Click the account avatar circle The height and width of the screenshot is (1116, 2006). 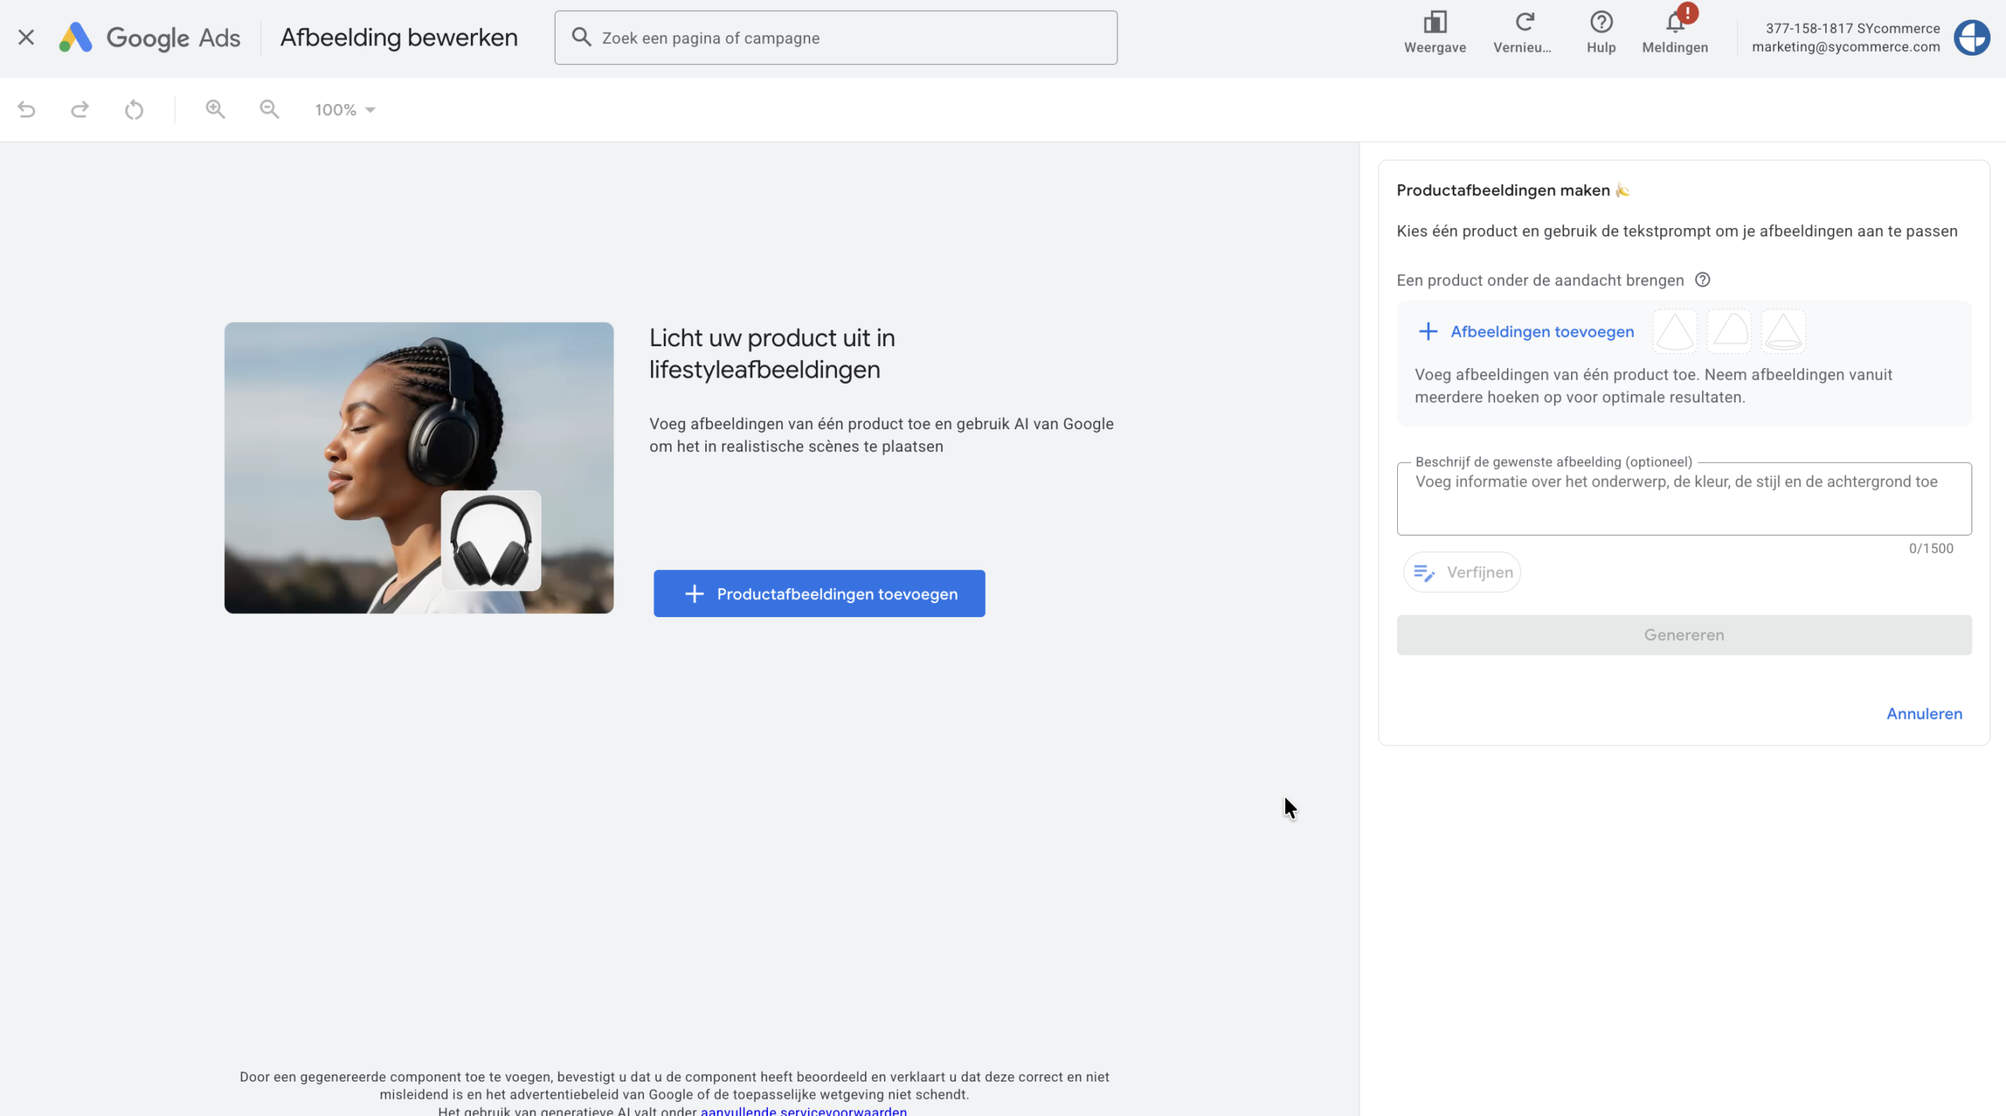pos(1972,38)
